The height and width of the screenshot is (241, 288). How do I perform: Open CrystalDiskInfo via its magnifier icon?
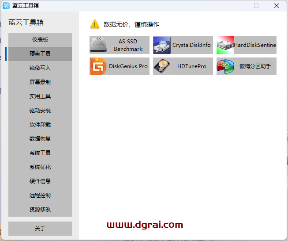point(162,45)
